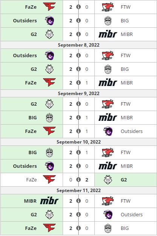Image resolution: width=157 pixels, height=236 pixels.
Task: Click the September 10, 2022 date header
Action: click(78, 142)
